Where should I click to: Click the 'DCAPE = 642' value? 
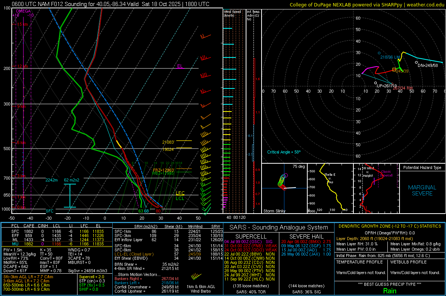pyautogui.click(x=15, y=267)
